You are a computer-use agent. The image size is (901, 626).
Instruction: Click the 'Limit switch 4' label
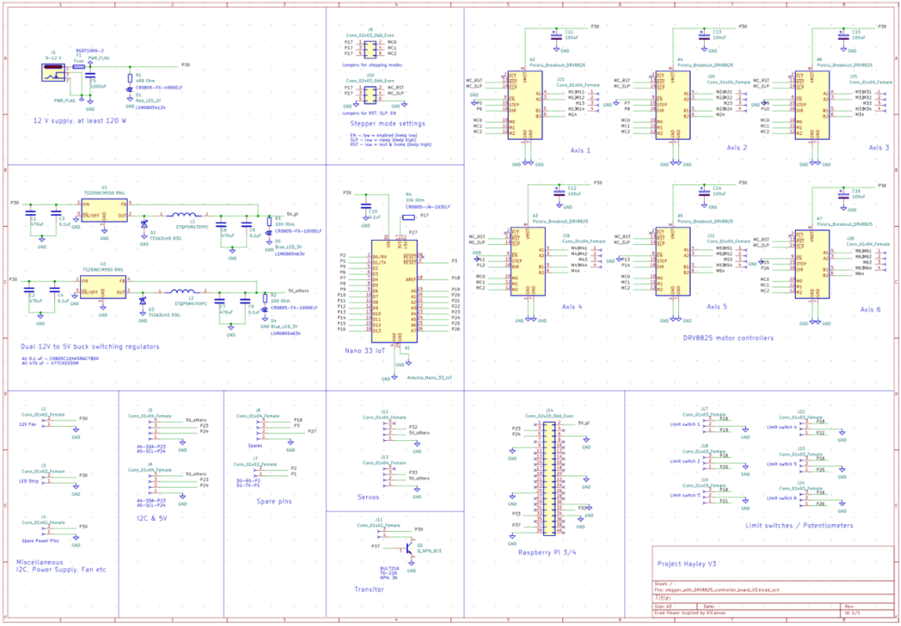782,428
